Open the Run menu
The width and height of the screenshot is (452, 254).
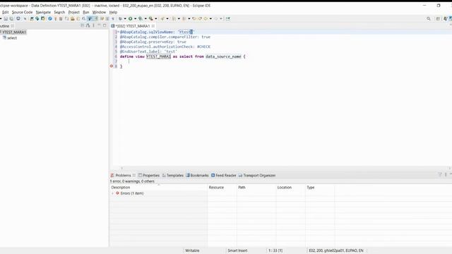[x=86, y=12]
